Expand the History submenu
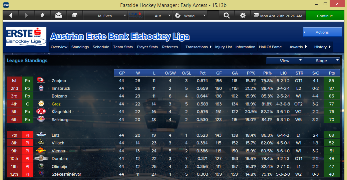347x180 pixels. click(321, 47)
